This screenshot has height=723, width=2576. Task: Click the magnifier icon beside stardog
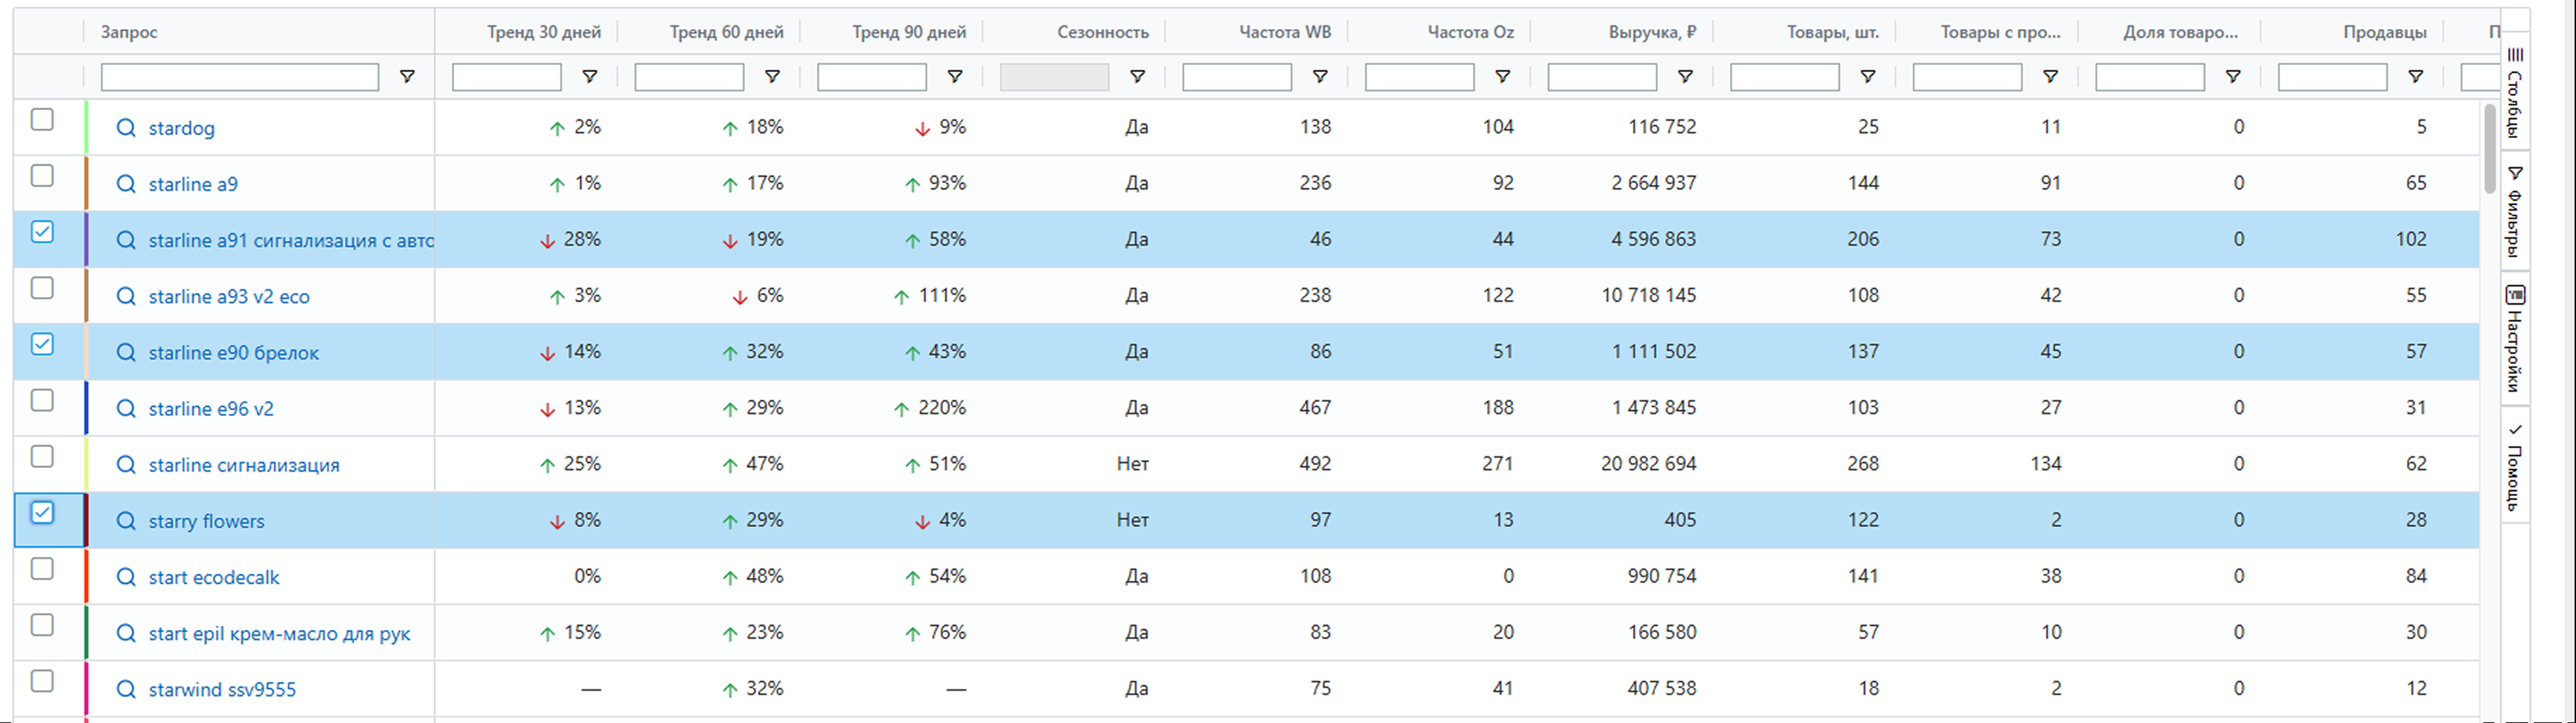pos(125,128)
